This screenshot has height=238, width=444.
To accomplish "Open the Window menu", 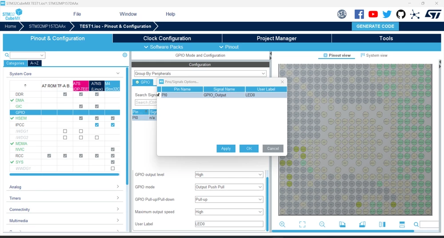I will point(128,14).
